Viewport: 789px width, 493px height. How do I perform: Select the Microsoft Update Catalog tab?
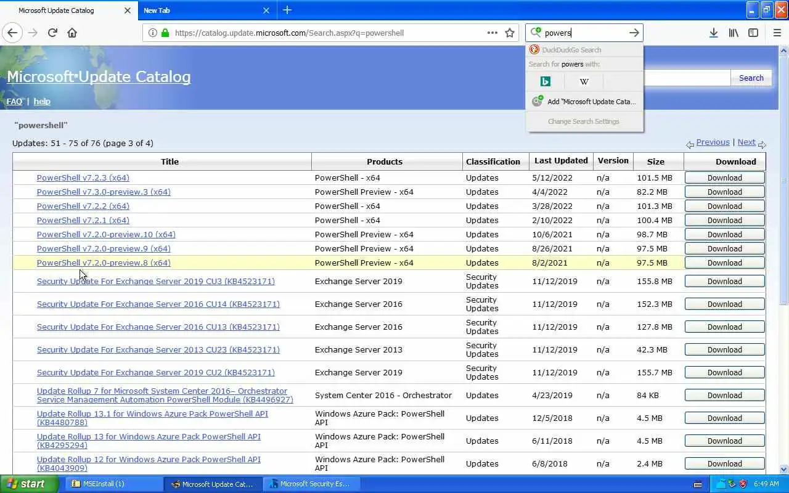68,10
